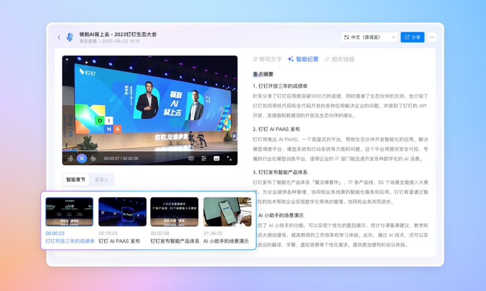Skip forward 15 seconds
486x291 pixels.
pyautogui.click(x=93, y=158)
